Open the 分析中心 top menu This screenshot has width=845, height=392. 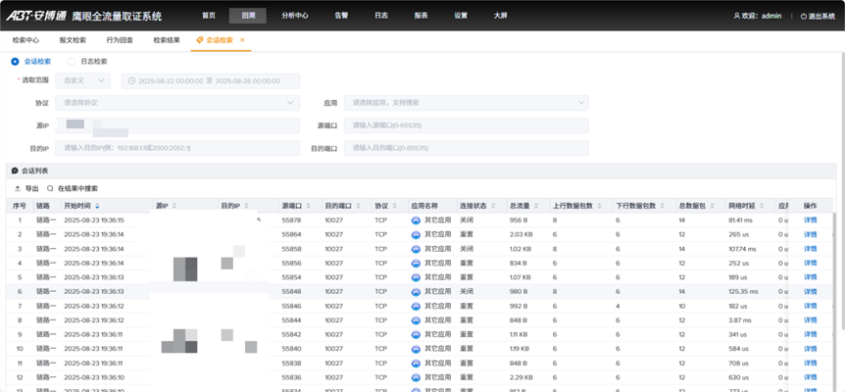(294, 16)
